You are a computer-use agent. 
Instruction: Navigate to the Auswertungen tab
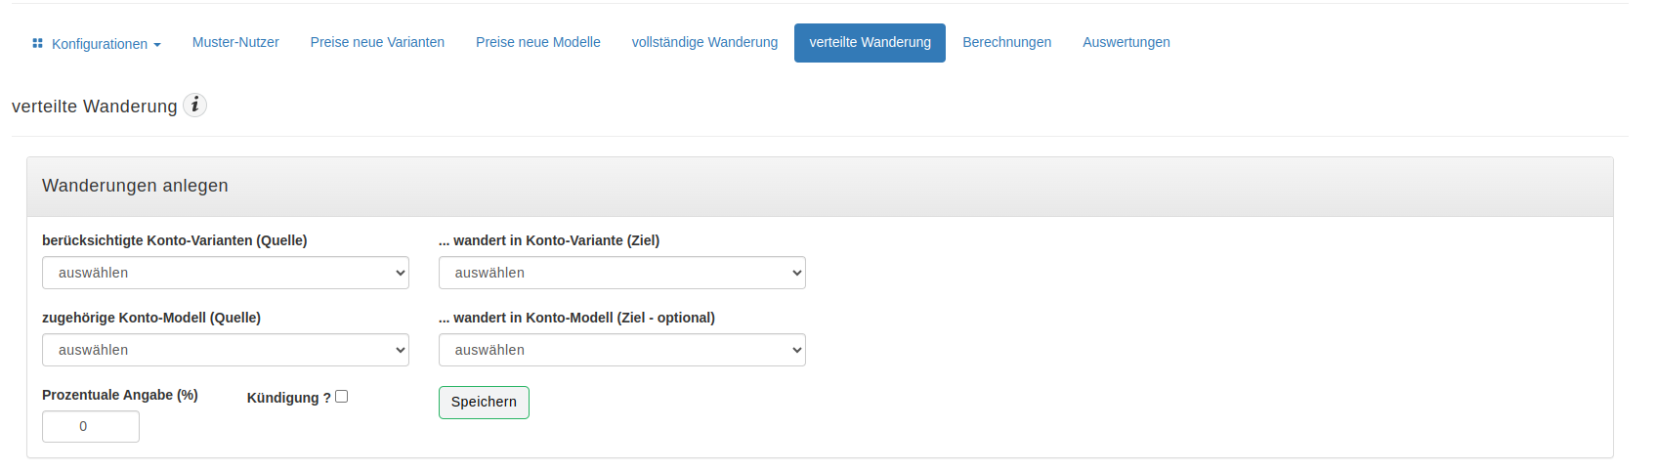(x=1126, y=43)
